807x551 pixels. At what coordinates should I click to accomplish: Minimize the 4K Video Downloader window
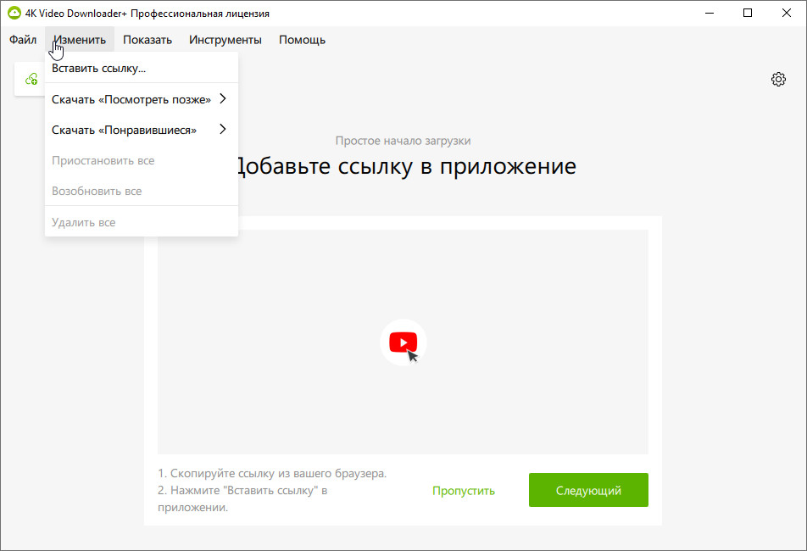coord(708,13)
